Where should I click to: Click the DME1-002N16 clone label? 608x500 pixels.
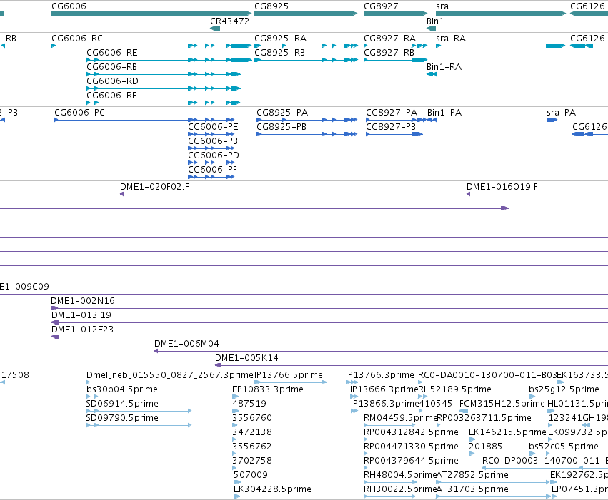[83, 301]
